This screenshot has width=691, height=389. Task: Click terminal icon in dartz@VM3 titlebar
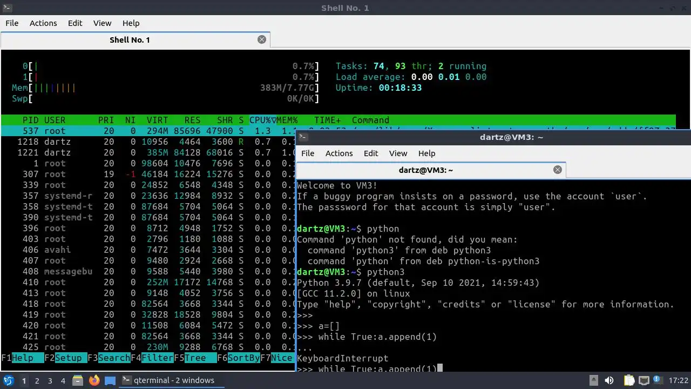[x=303, y=137]
